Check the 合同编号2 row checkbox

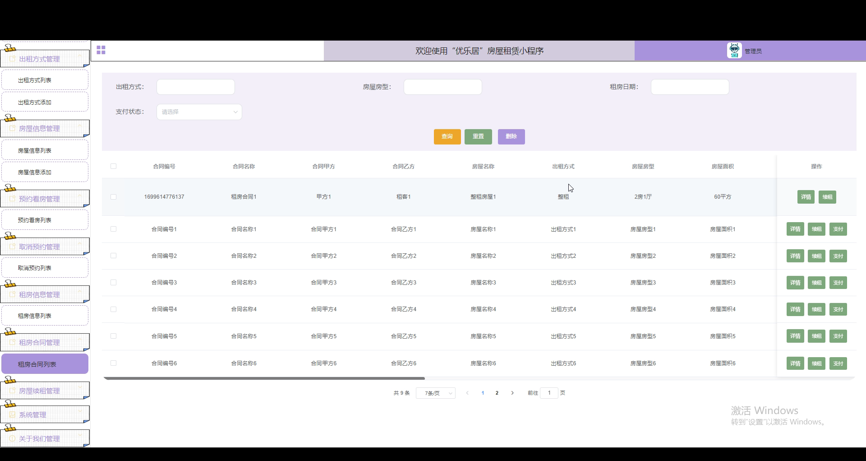(113, 256)
